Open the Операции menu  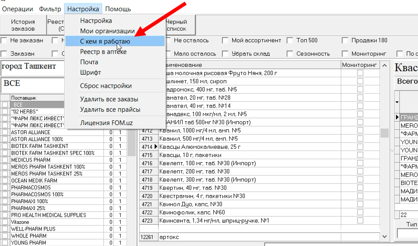pyautogui.click(x=17, y=9)
